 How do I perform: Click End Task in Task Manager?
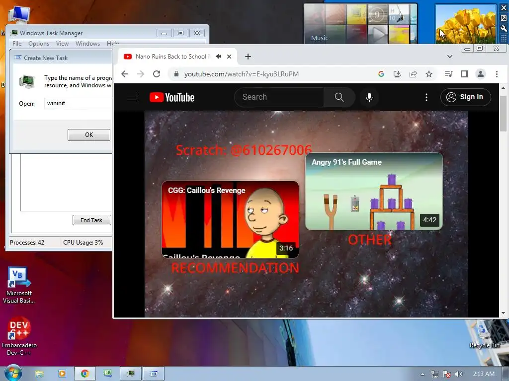pos(91,220)
